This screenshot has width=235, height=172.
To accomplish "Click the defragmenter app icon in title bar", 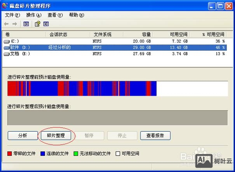I will 5,6.
